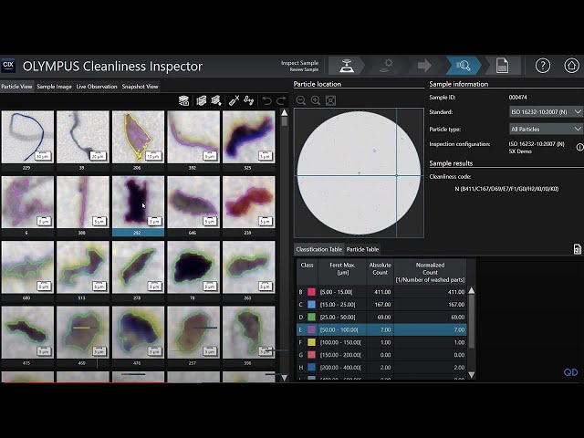Switch to the Particle View tab

16,87
